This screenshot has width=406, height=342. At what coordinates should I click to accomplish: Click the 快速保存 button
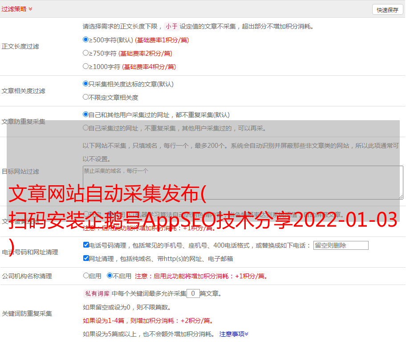(x=387, y=10)
